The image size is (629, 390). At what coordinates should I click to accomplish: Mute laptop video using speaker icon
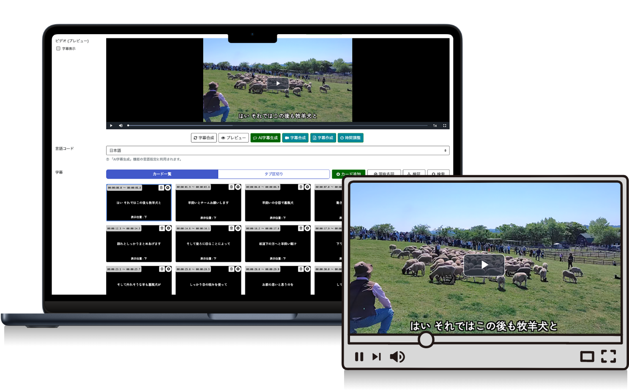120,126
